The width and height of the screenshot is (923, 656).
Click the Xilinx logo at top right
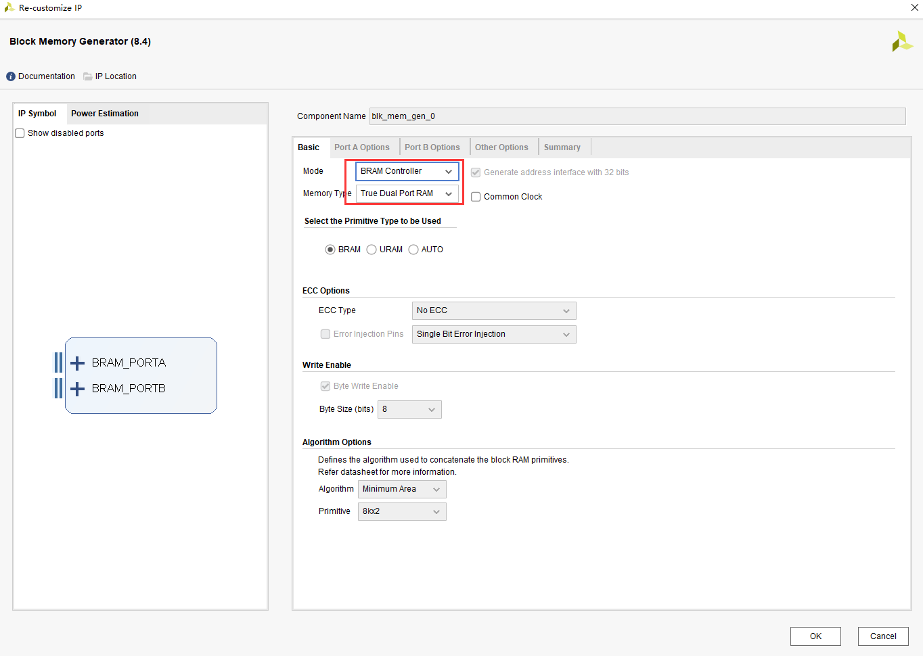(x=902, y=42)
